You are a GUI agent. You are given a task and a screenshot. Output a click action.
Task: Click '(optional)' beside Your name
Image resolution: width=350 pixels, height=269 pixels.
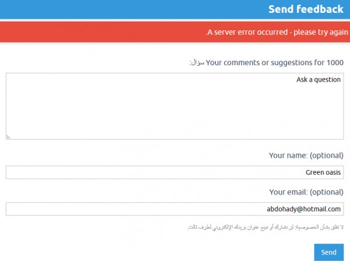point(326,155)
